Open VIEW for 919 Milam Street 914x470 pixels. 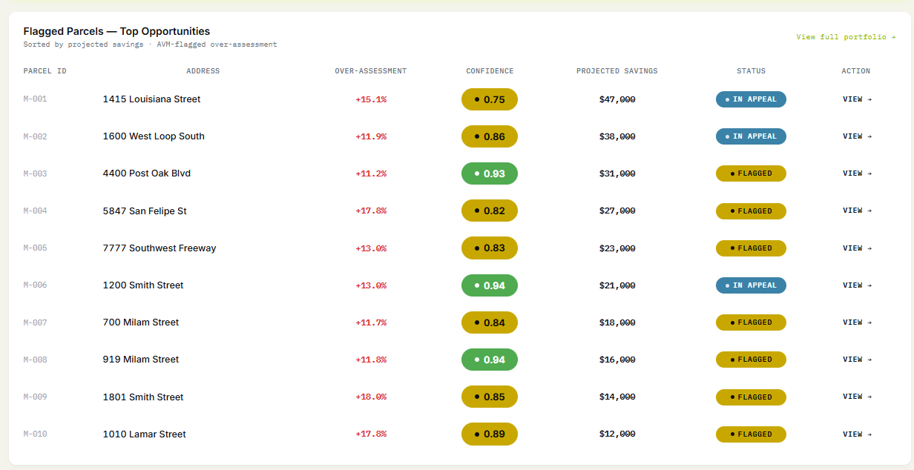click(x=857, y=360)
